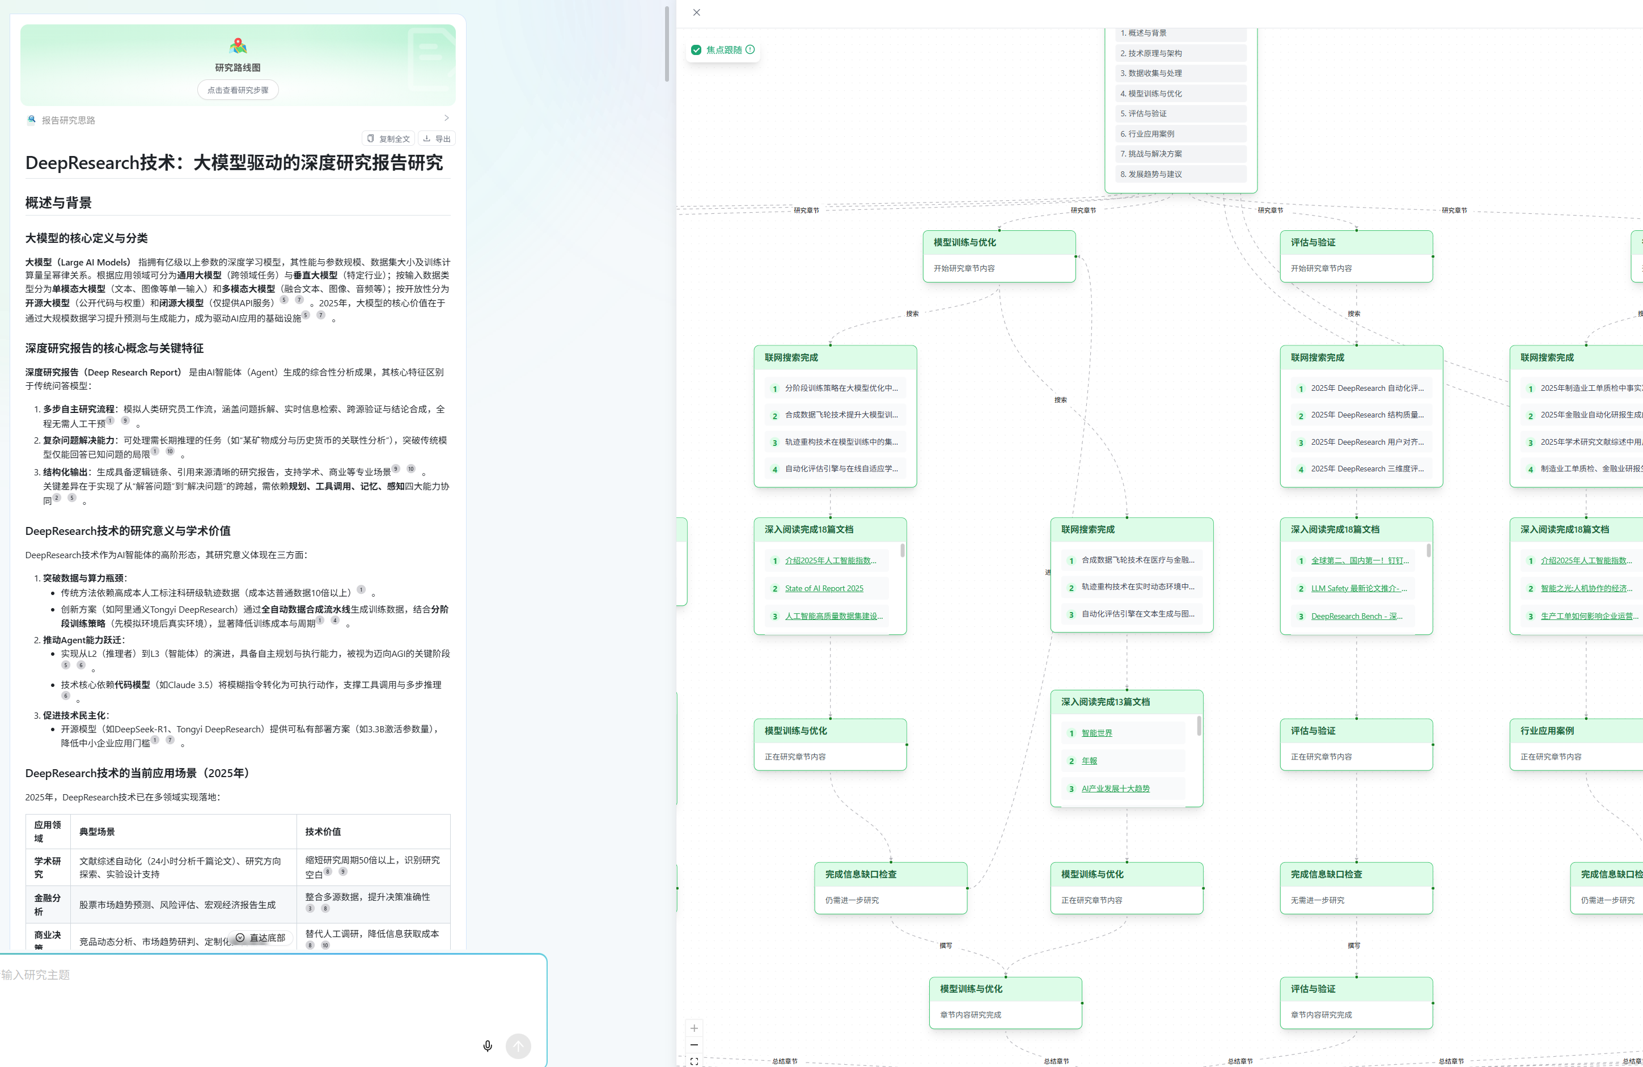Zoom out of the graph with minus icon
This screenshot has width=1643, height=1067.
pos(695,1045)
